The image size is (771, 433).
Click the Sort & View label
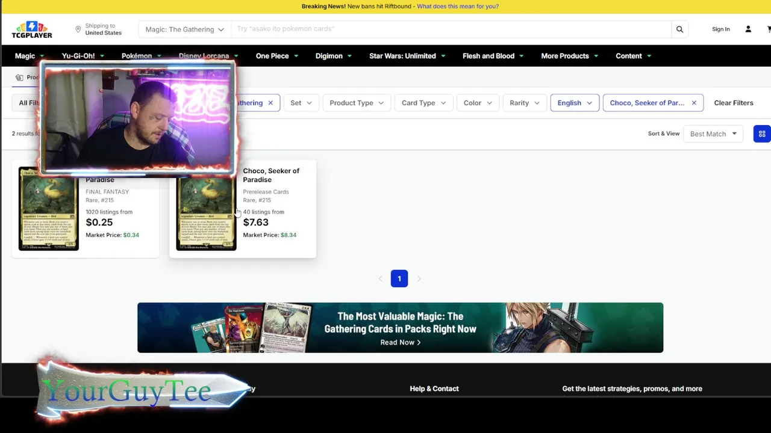(664, 134)
